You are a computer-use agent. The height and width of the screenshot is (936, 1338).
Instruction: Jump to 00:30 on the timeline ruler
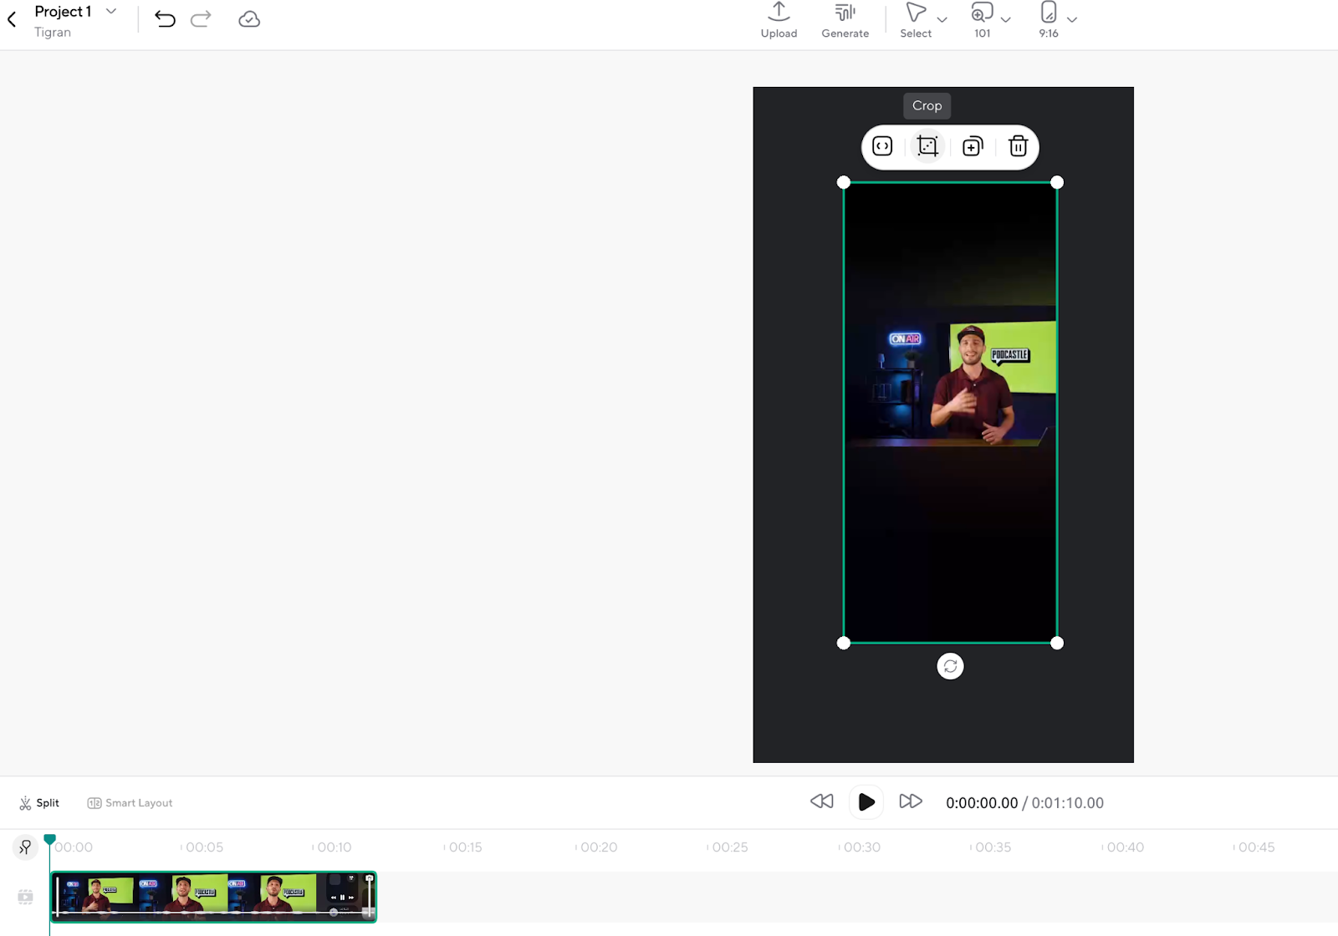(x=862, y=847)
